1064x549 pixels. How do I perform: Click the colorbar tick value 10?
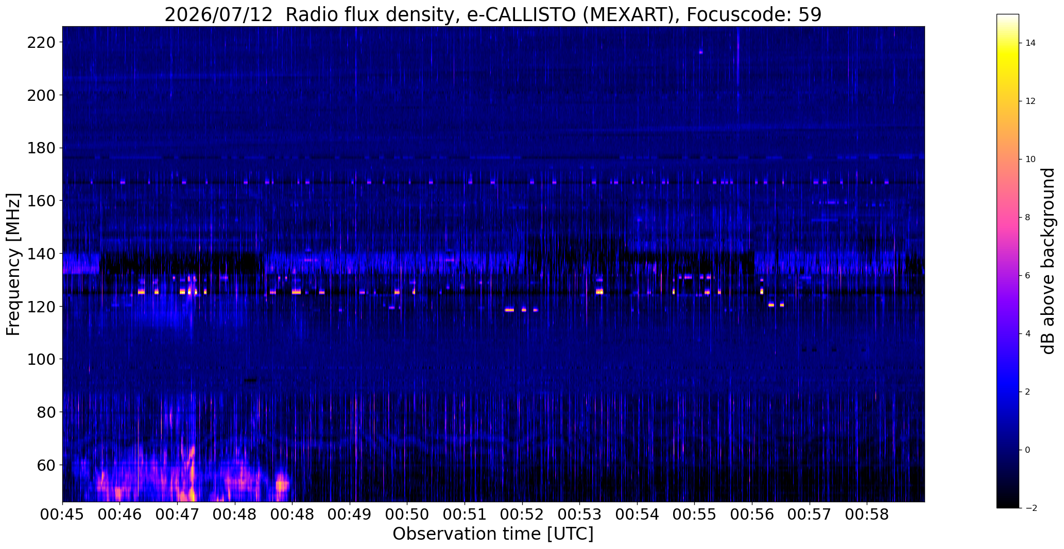coord(1031,160)
